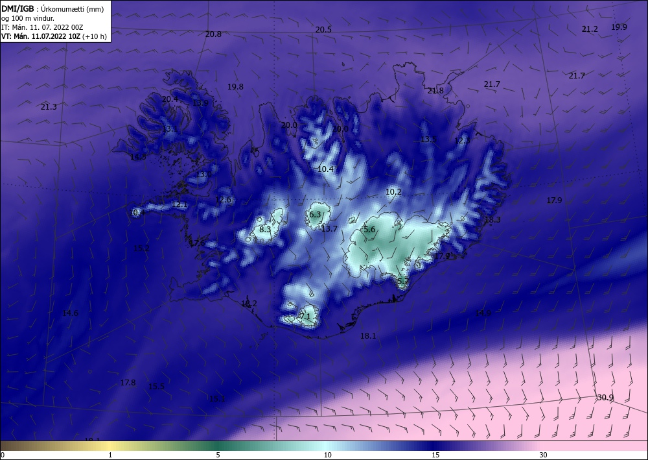648x460 pixels.
Task: Click the value 13.1 on the map
Action: pos(169,129)
